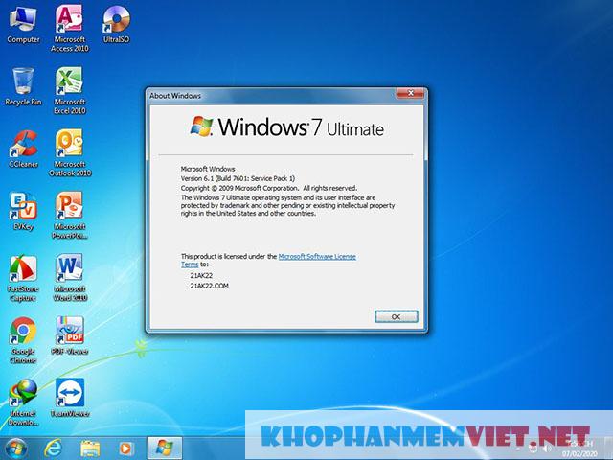Screen dimensions: 613x460
Task: Select the CCleaner desktop shortcut
Action: click(23, 149)
